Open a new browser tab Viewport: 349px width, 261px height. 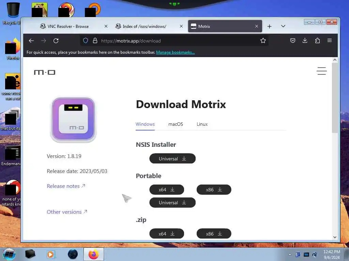click(x=269, y=27)
